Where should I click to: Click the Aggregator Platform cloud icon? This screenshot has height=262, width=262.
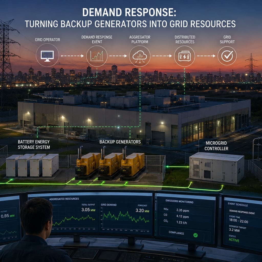coord(140,56)
